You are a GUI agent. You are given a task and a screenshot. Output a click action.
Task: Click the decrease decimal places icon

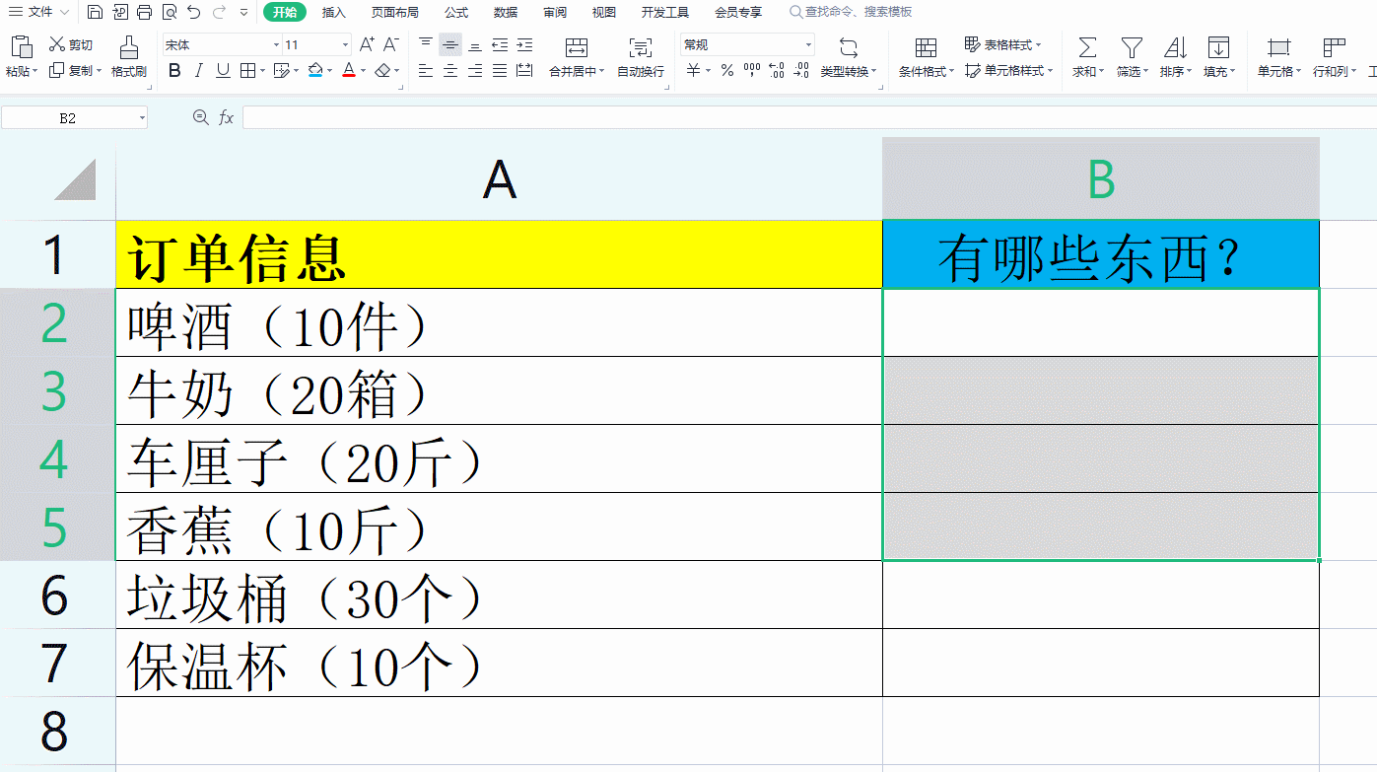801,70
